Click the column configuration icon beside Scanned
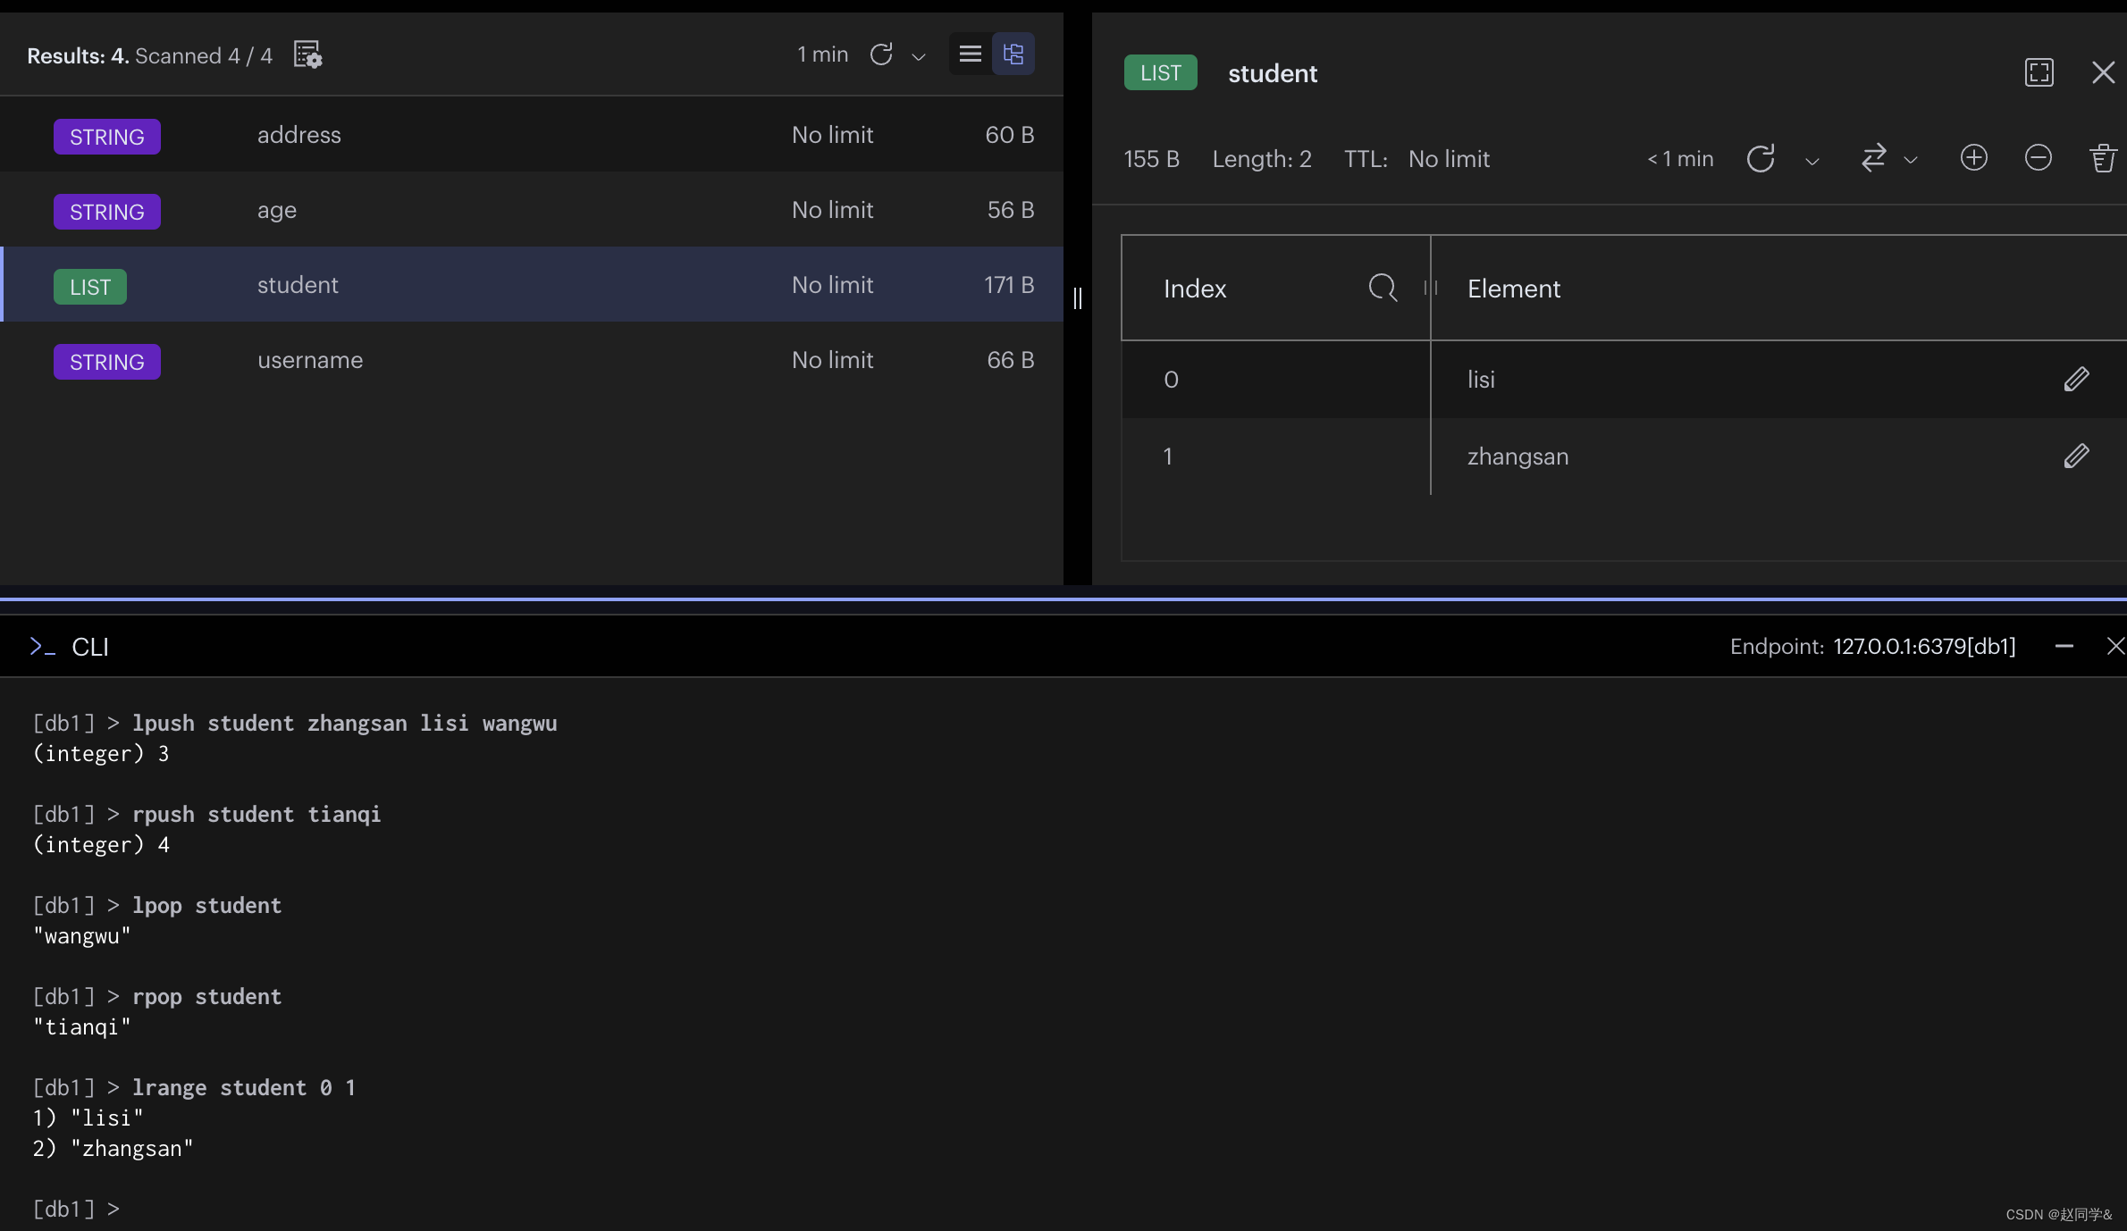This screenshot has height=1231, width=2127. pyautogui.click(x=307, y=55)
